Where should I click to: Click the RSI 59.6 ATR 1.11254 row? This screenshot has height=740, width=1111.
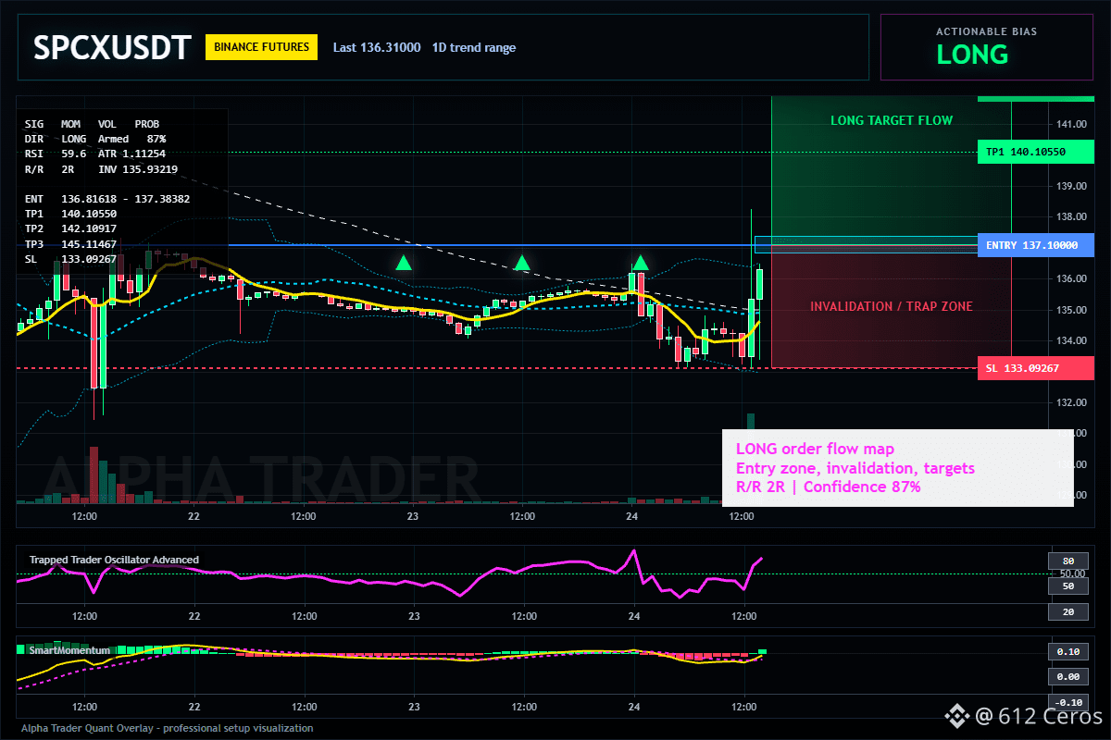pyautogui.click(x=95, y=154)
